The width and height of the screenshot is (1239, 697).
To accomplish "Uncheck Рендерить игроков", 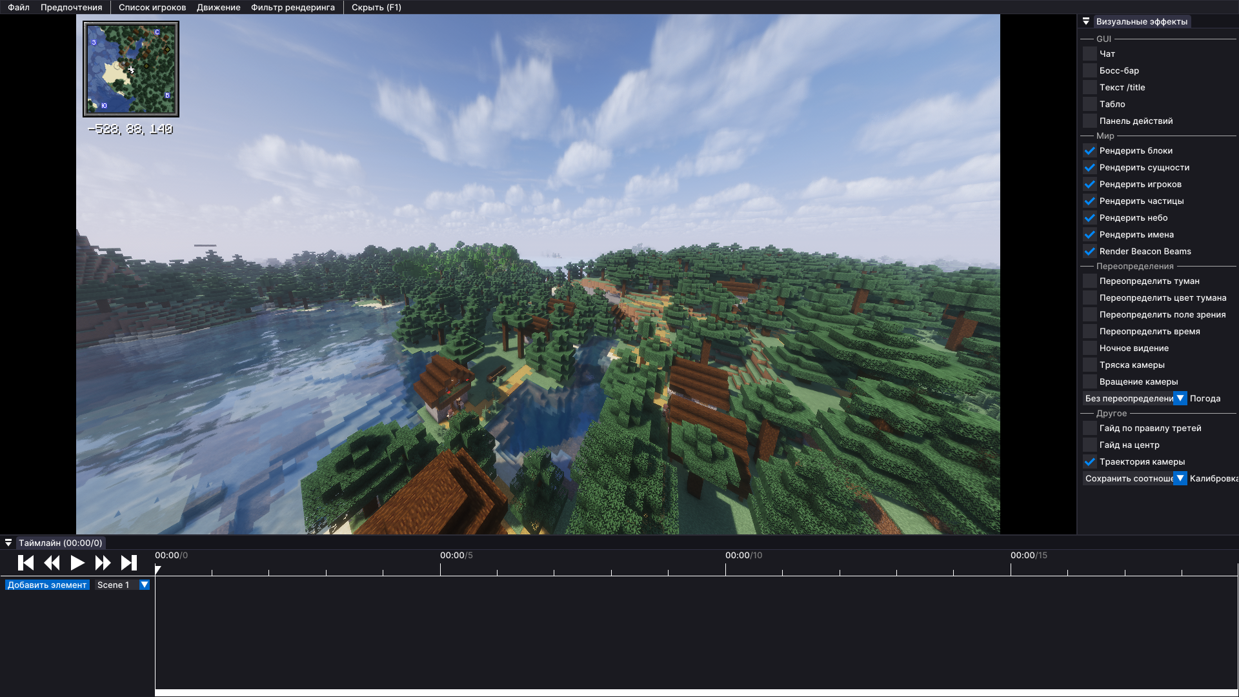I will (1090, 184).
